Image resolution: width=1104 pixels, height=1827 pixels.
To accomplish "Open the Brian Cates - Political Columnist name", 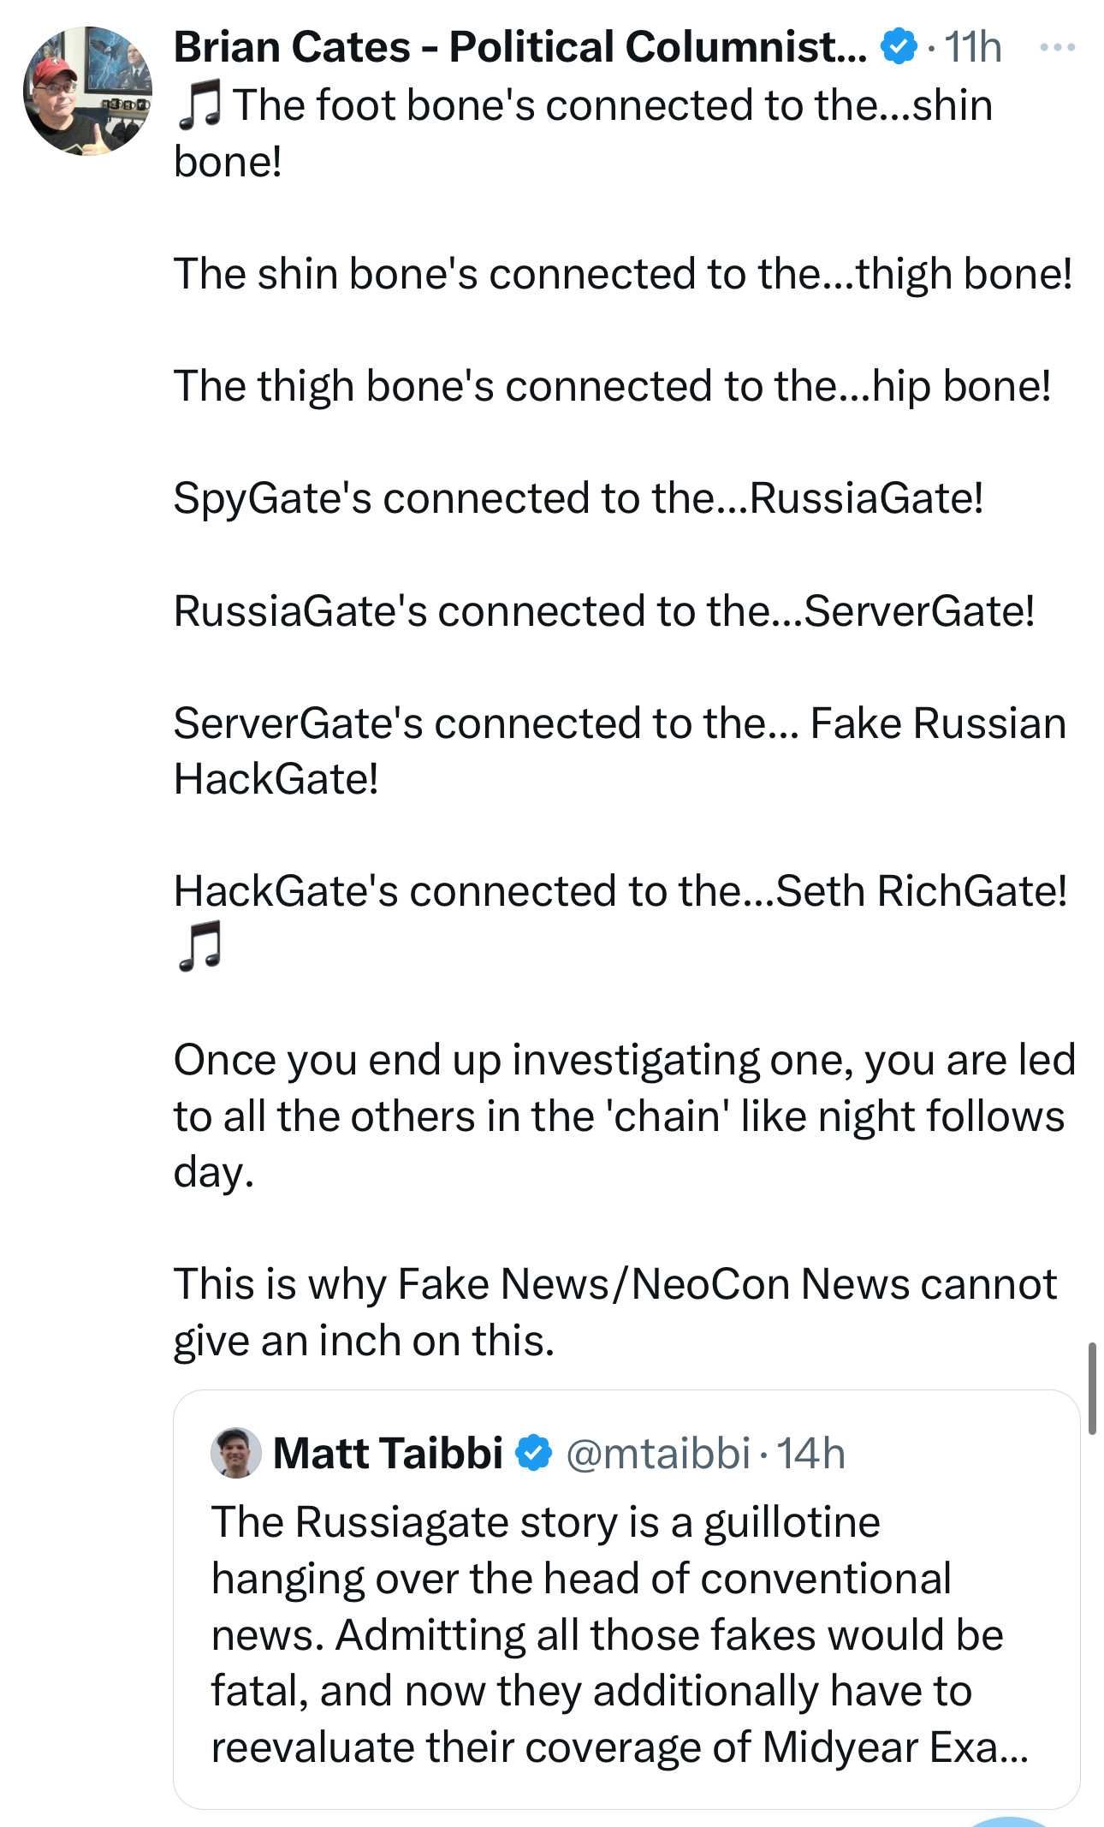I will pos(519,47).
